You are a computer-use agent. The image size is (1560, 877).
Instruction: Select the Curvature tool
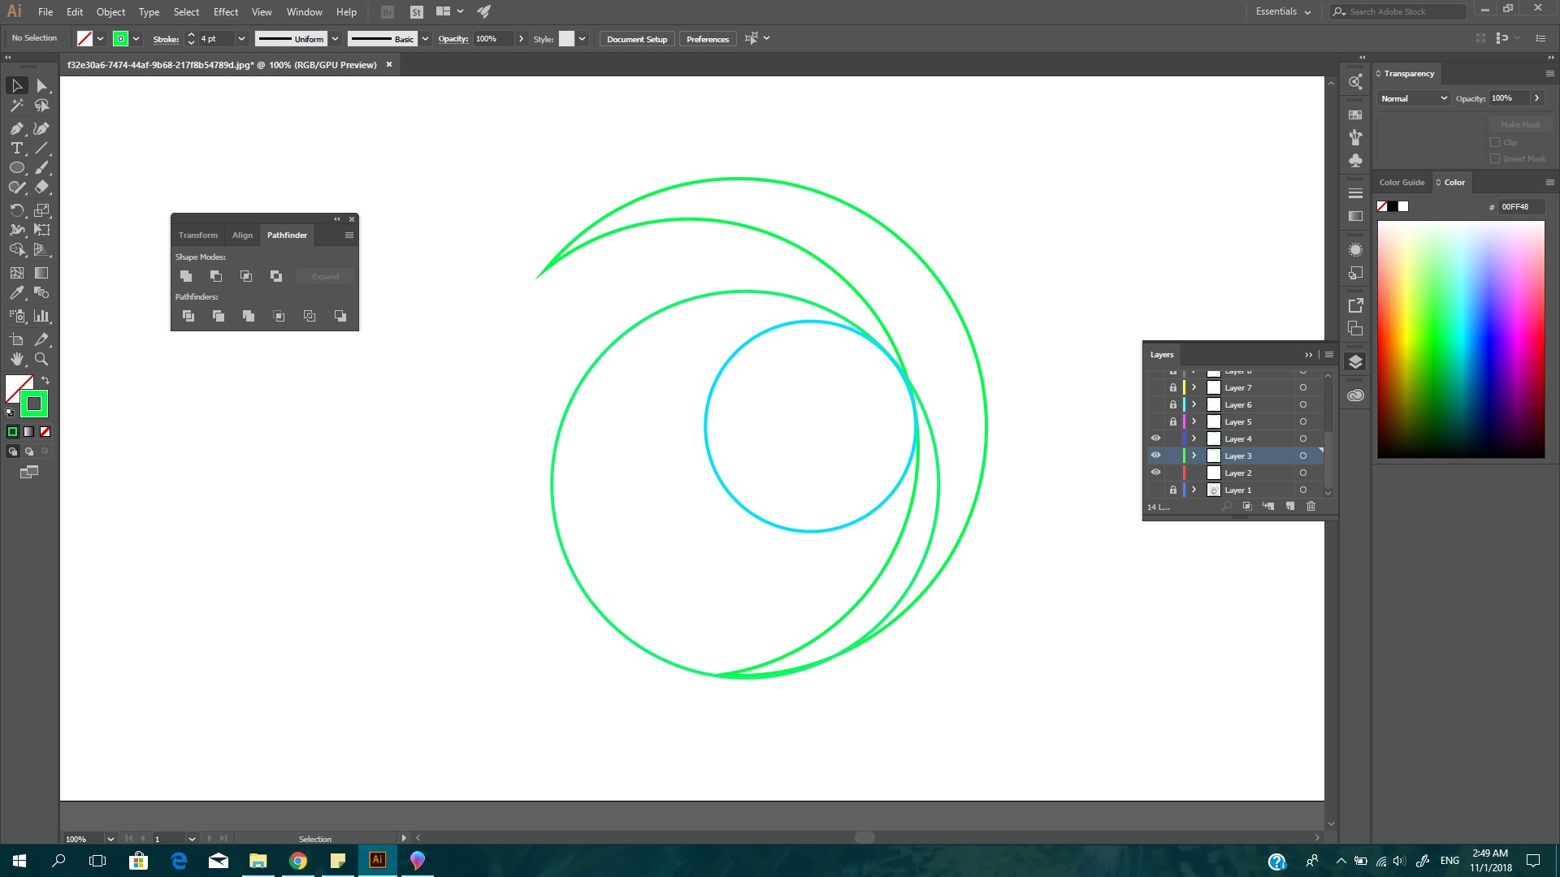click(41, 128)
